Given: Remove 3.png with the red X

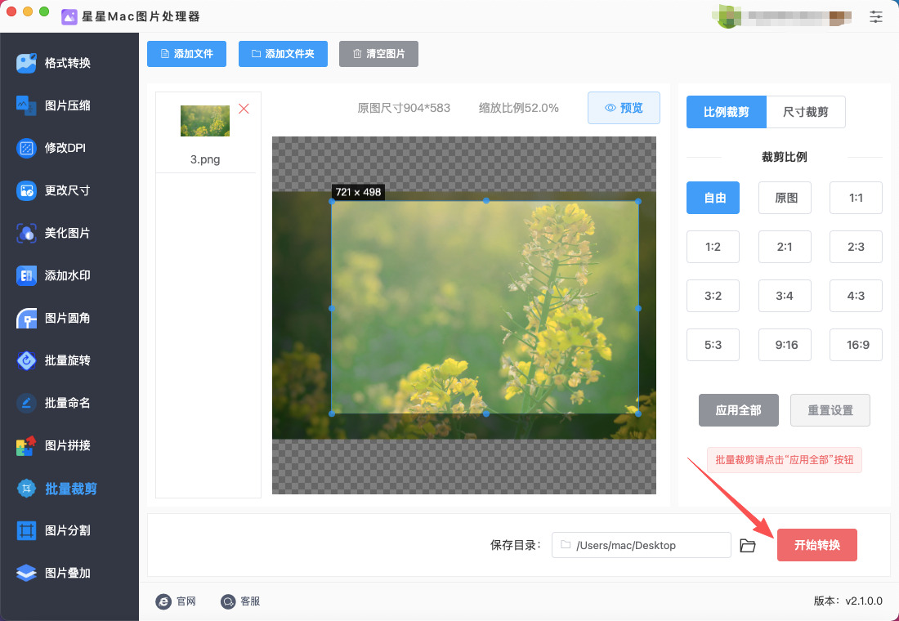Looking at the screenshot, I should [244, 109].
